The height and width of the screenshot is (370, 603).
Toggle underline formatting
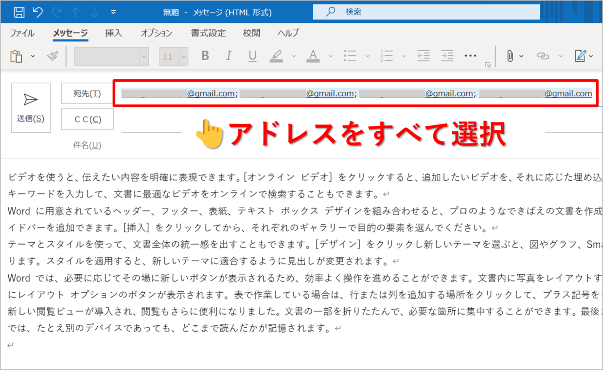tap(252, 56)
